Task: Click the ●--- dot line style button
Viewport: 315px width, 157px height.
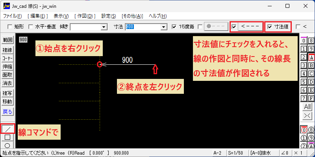Action: (x=216, y=26)
